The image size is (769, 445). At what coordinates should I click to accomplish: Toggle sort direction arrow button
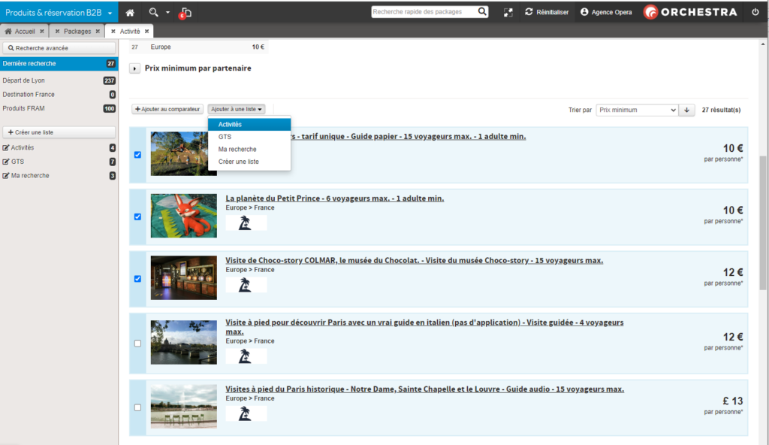pos(686,110)
